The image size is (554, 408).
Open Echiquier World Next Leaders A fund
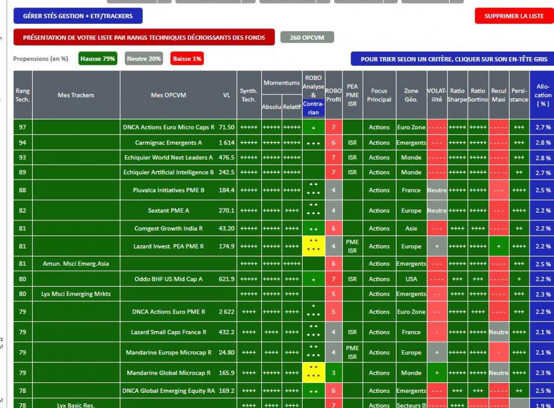point(169,157)
